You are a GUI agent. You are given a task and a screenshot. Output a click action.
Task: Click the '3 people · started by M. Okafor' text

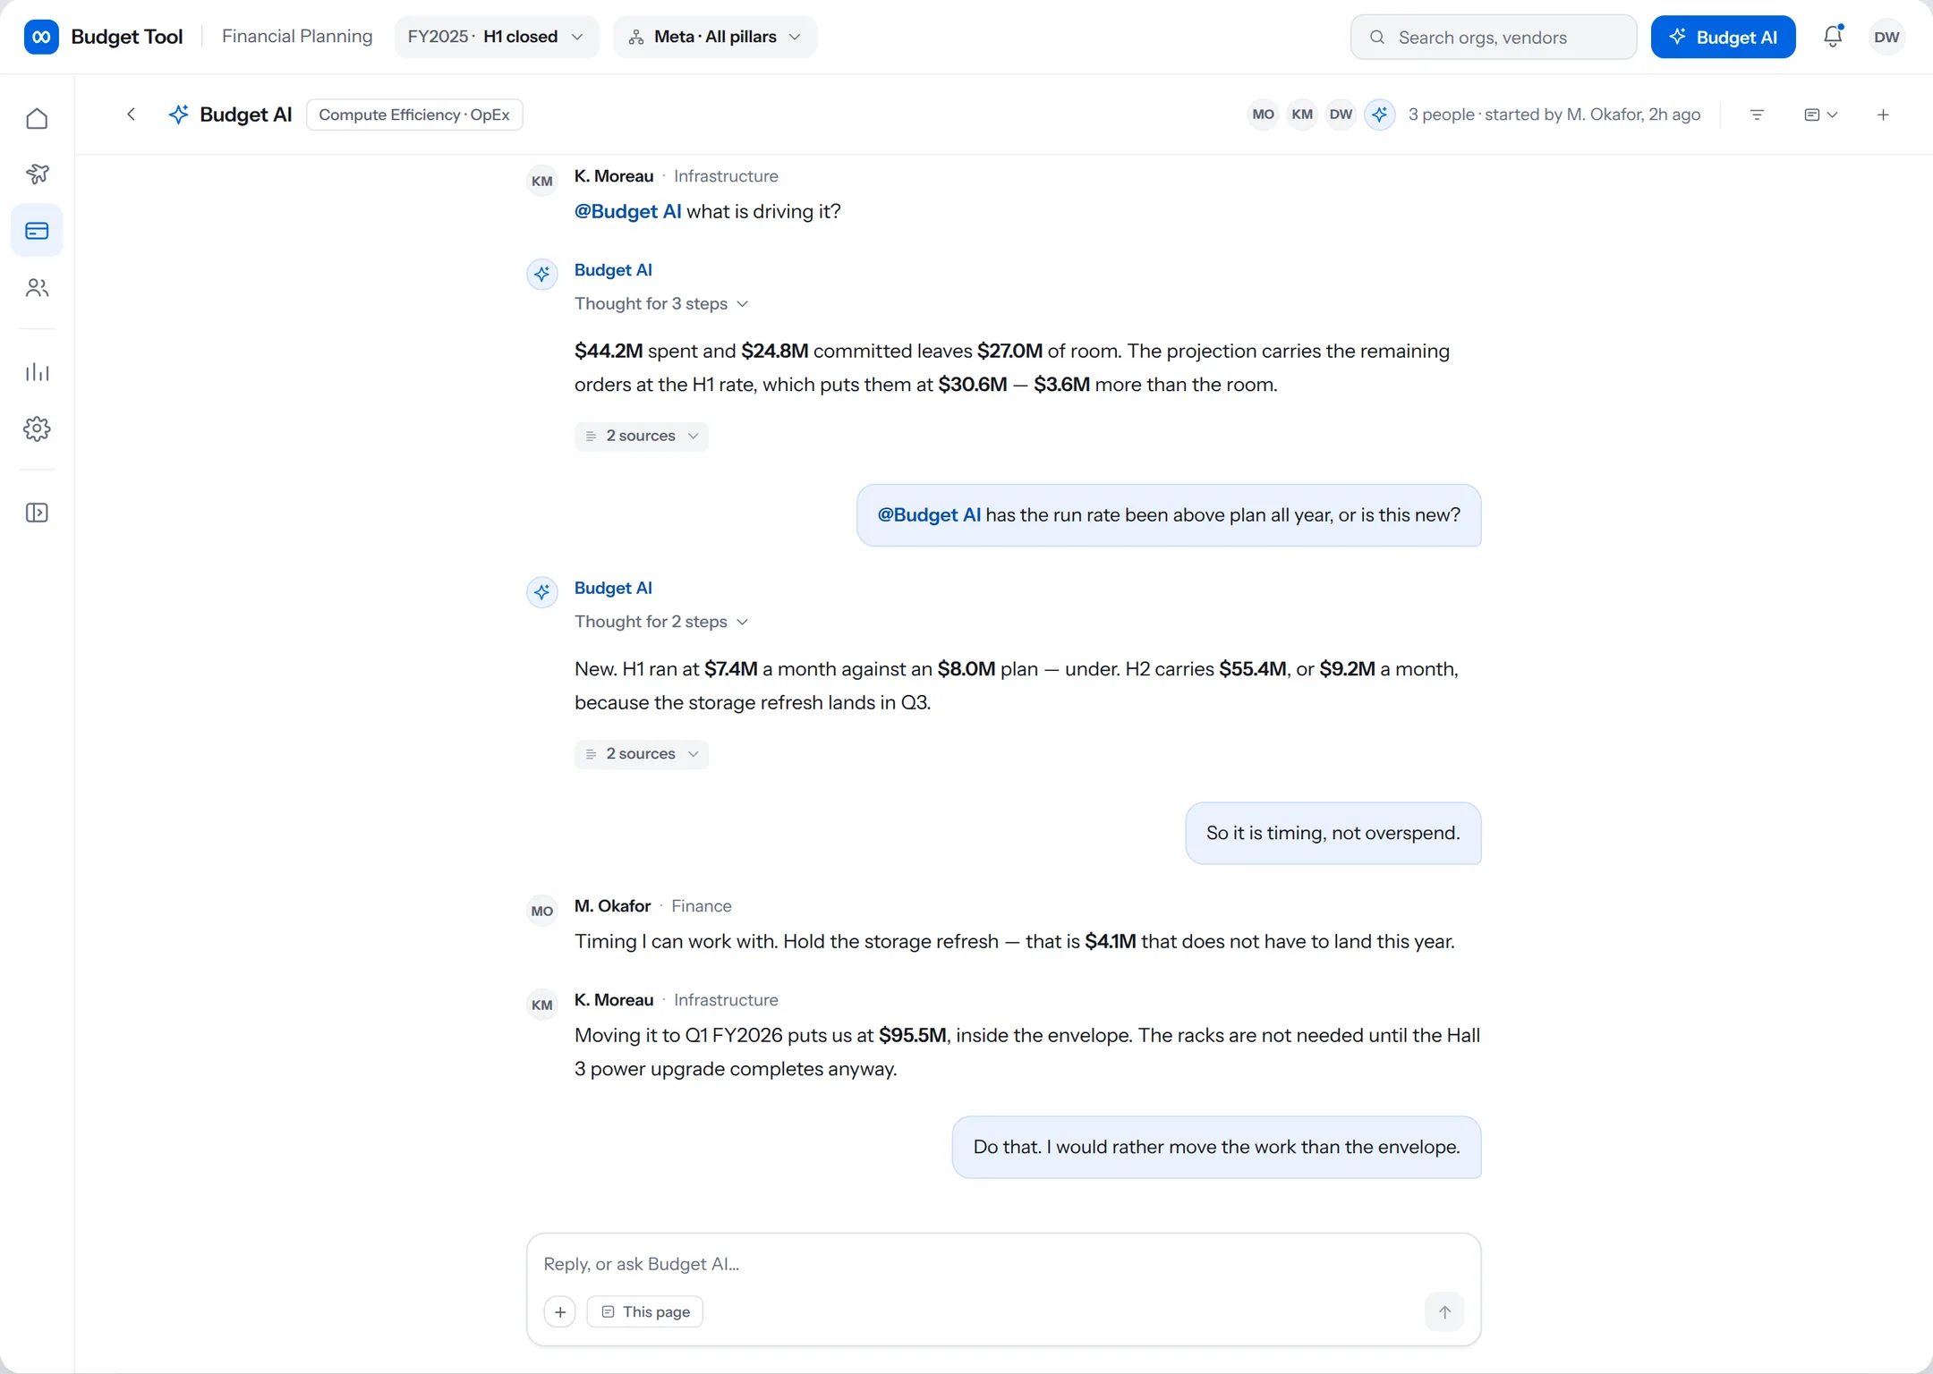click(1554, 114)
